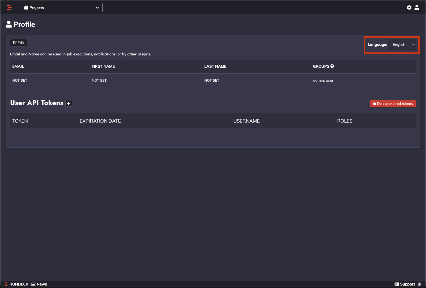Screen dimensions: 426x288
Task: Open system settings gear icon
Action: [409, 7]
